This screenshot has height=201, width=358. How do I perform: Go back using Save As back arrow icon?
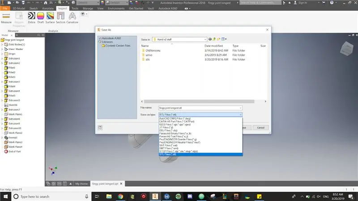click(210, 39)
